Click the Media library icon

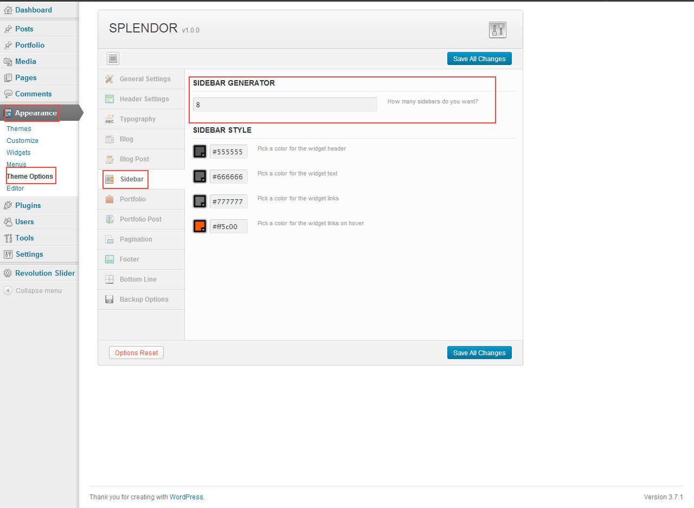8,62
